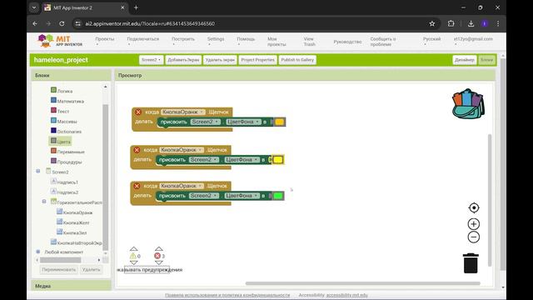Reload the page

(62, 23)
